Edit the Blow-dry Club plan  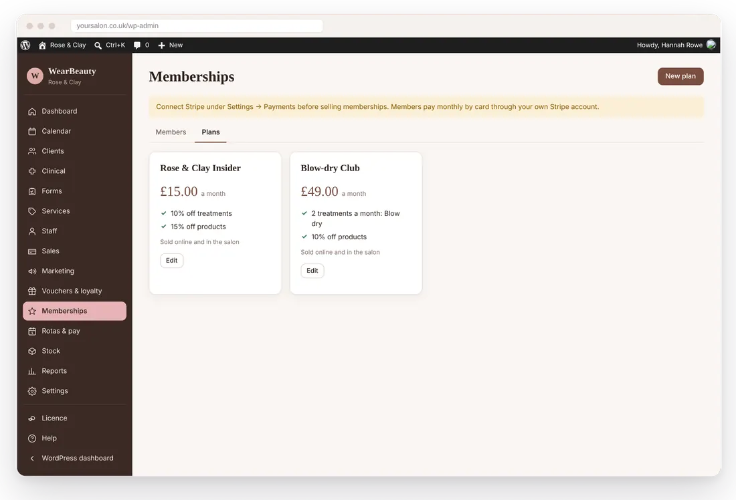click(x=312, y=271)
